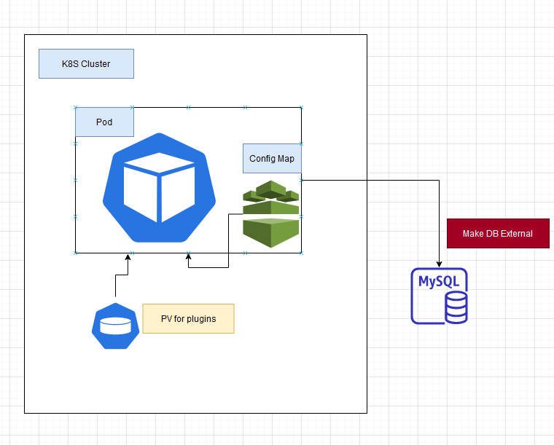The height and width of the screenshot is (445, 554).
Task: Click the green Config Map stack icon
Action: pos(271,214)
